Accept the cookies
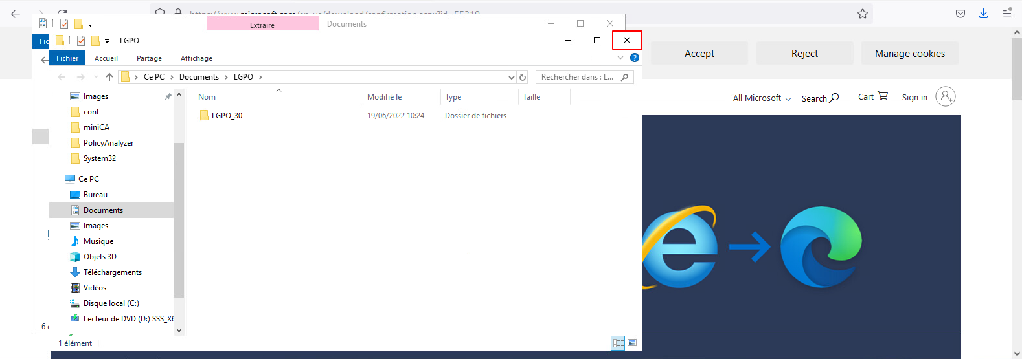The height and width of the screenshot is (359, 1022). pyautogui.click(x=699, y=54)
